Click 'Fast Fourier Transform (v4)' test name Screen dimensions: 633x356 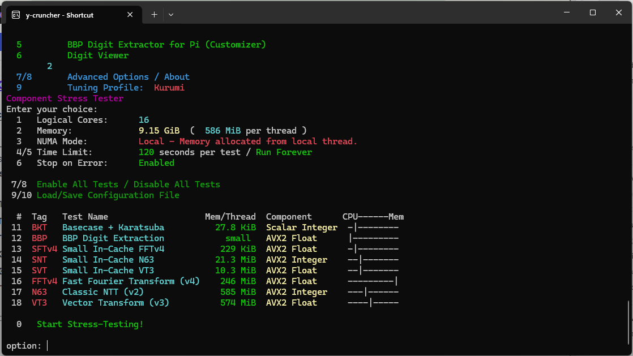(x=131, y=281)
